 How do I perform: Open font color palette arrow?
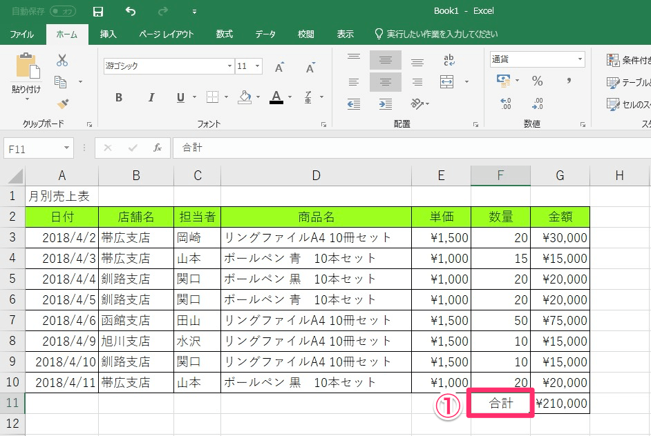(x=290, y=97)
